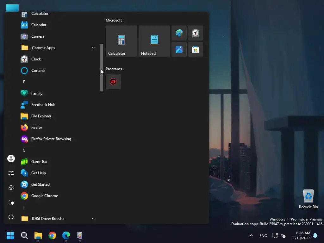Open the sliders settings sidebar icon
This screenshot has width=324, height=243.
[11, 173]
